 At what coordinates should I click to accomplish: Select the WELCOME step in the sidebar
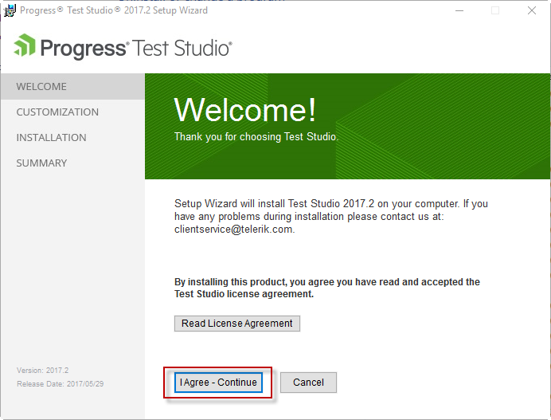(x=72, y=87)
